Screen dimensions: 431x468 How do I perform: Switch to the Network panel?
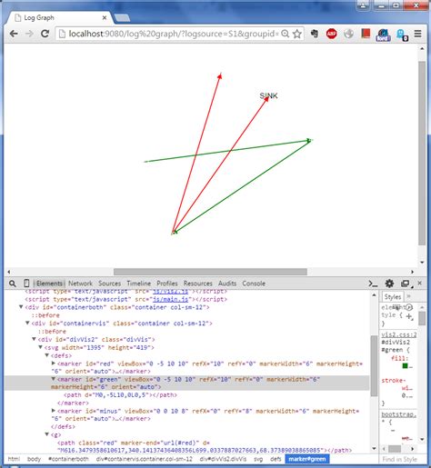coord(80,284)
